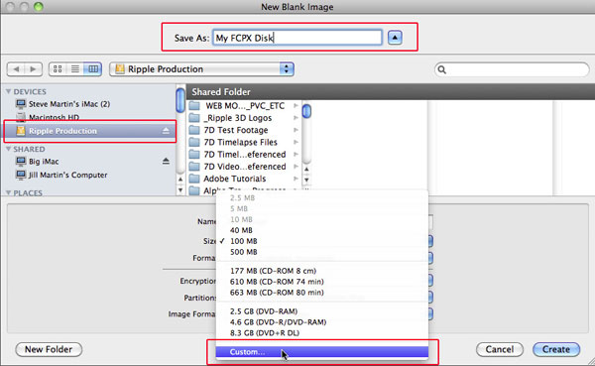The width and height of the screenshot is (595, 366).
Task: Eject Big iMac share
Action: [166, 162]
